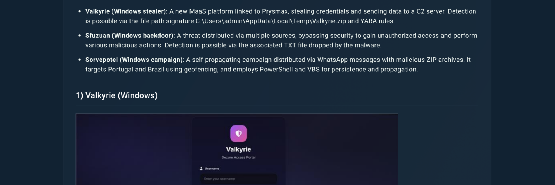Click the bullet point before Sfuzuan
Image resolution: width=555 pixels, height=185 pixels.
click(80, 36)
